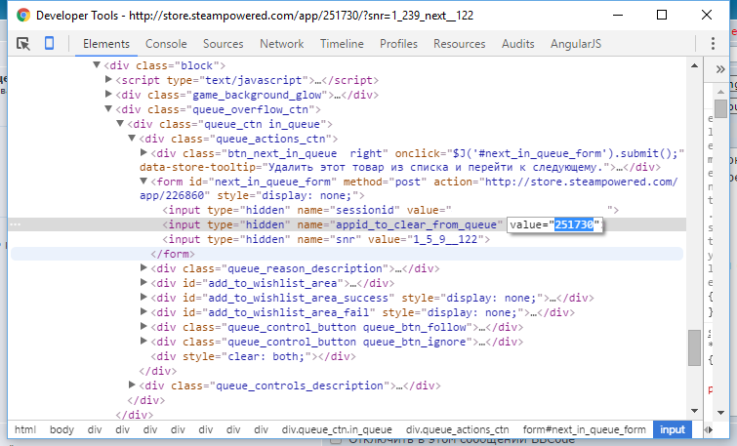Expand the add_to_wishlist_area div
Viewport: 737px width, 446px height.
point(144,282)
